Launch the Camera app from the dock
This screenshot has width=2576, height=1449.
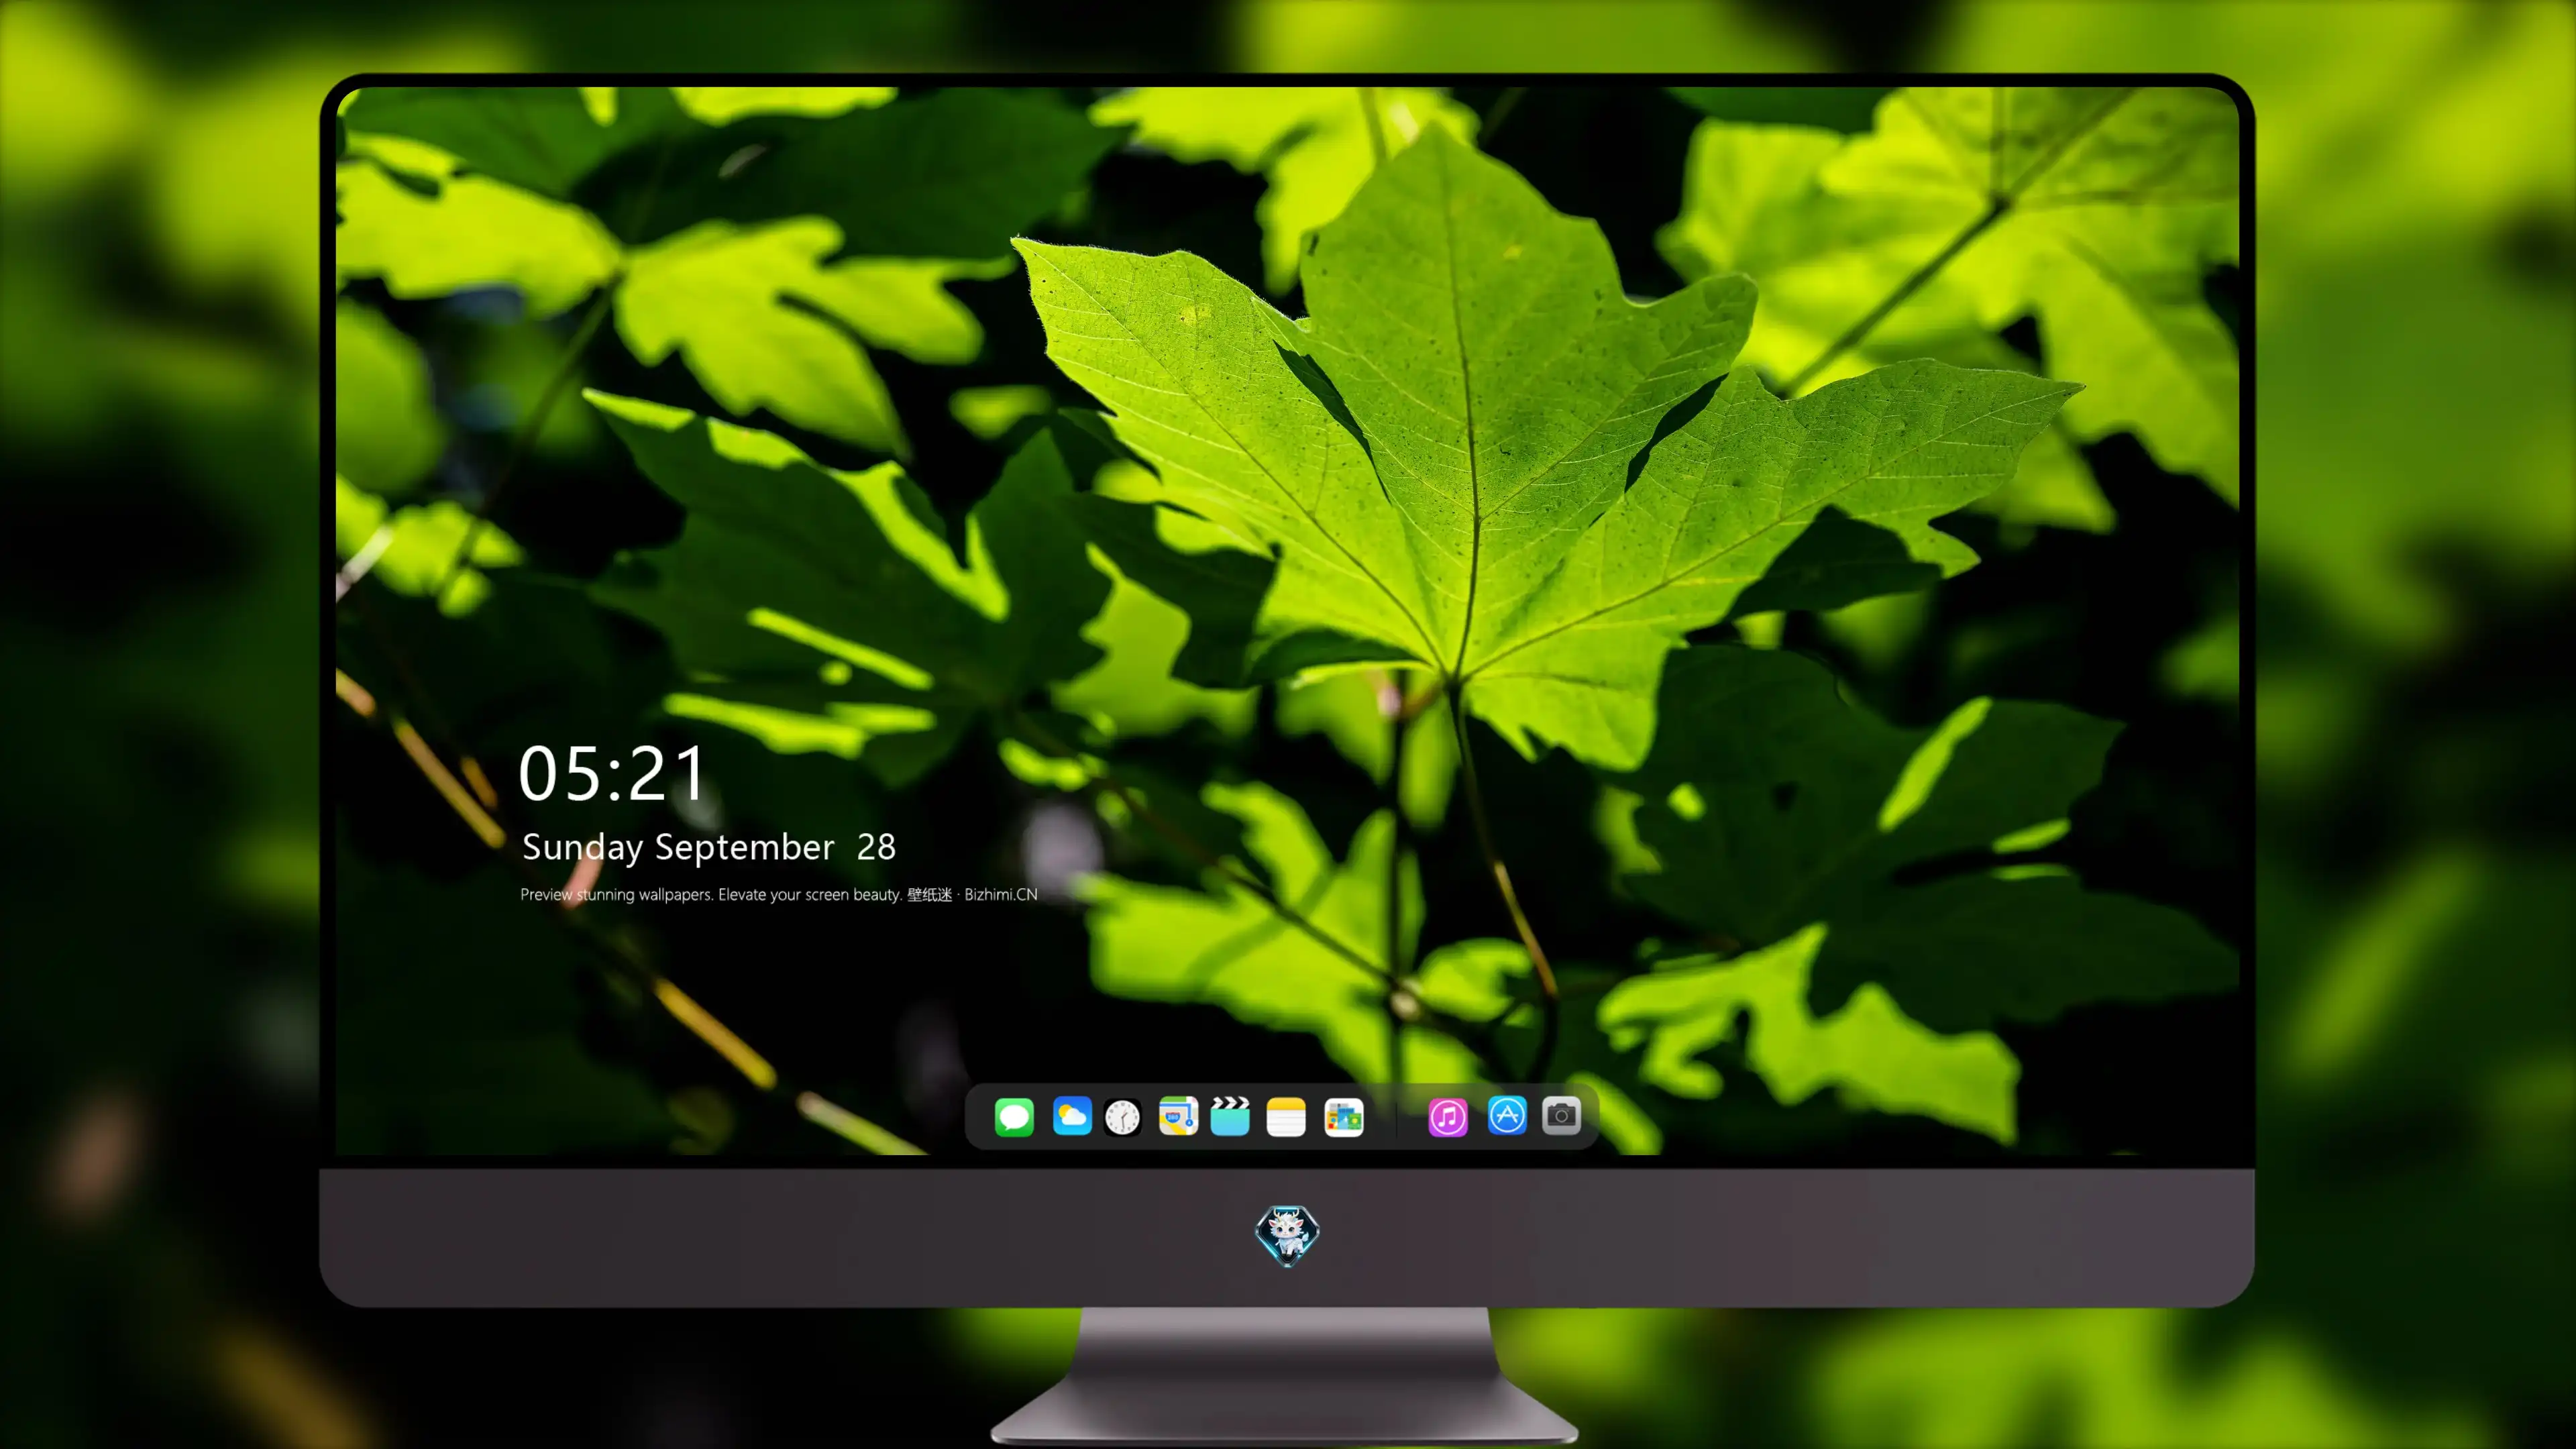[1561, 1115]
